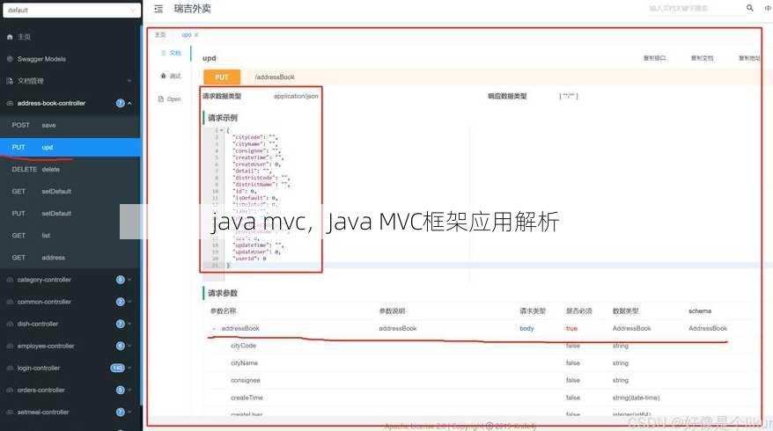The image size is (773, 431).
Task: Select the upd tab
Action: point(186,35)
